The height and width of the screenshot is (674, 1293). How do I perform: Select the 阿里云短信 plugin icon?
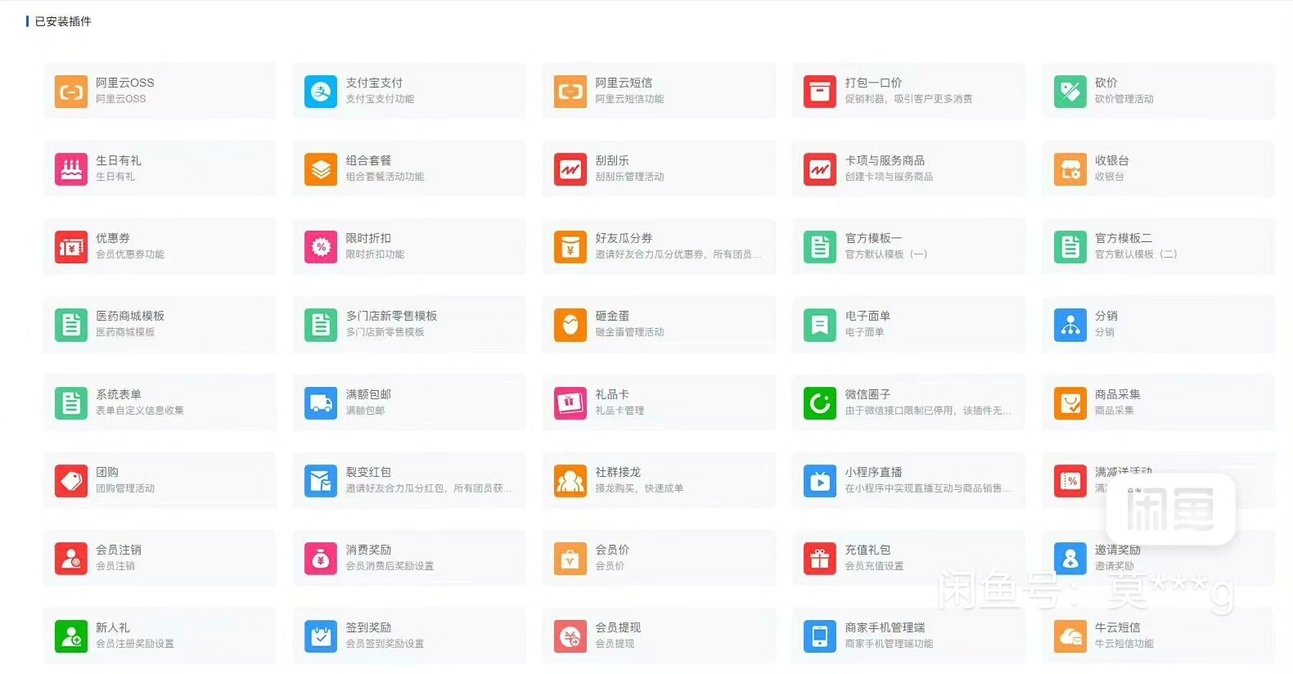click(x=570, y=92)
